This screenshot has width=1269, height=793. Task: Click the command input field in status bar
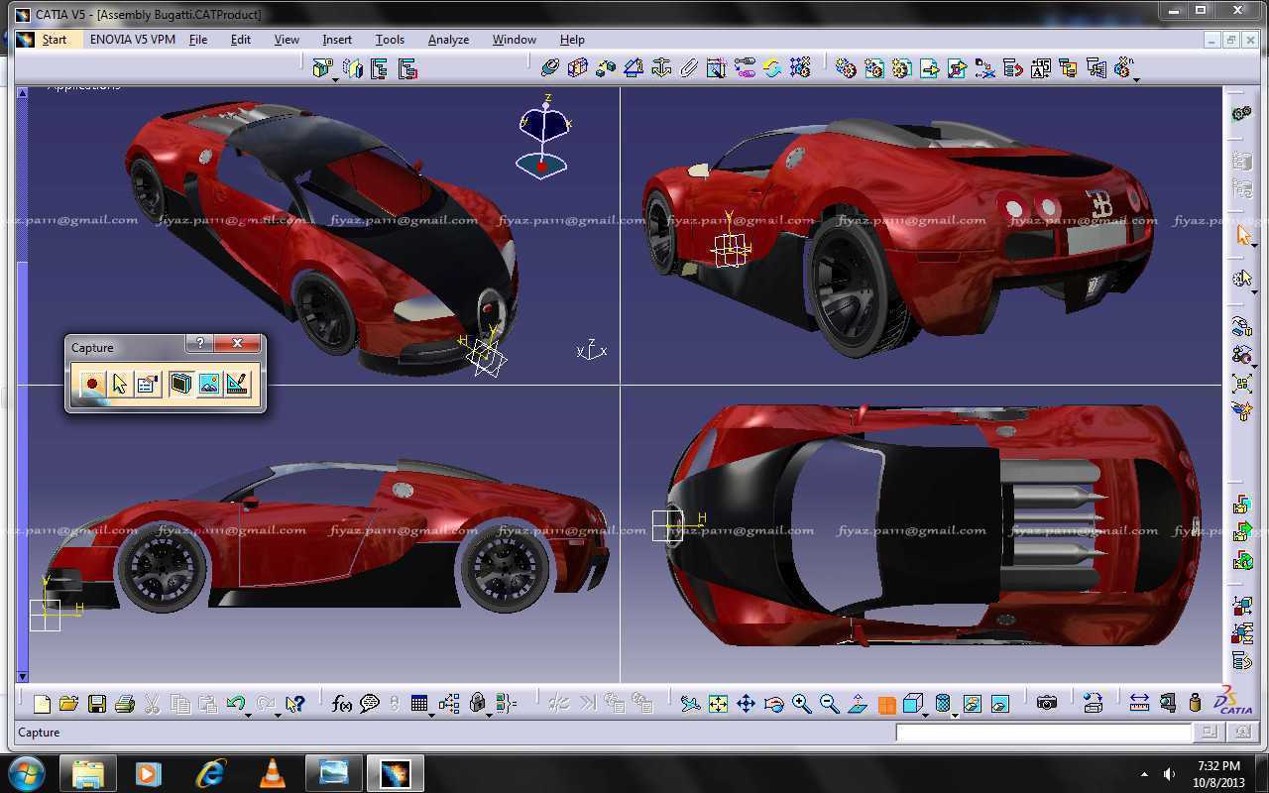click(x=1044, y=733)
